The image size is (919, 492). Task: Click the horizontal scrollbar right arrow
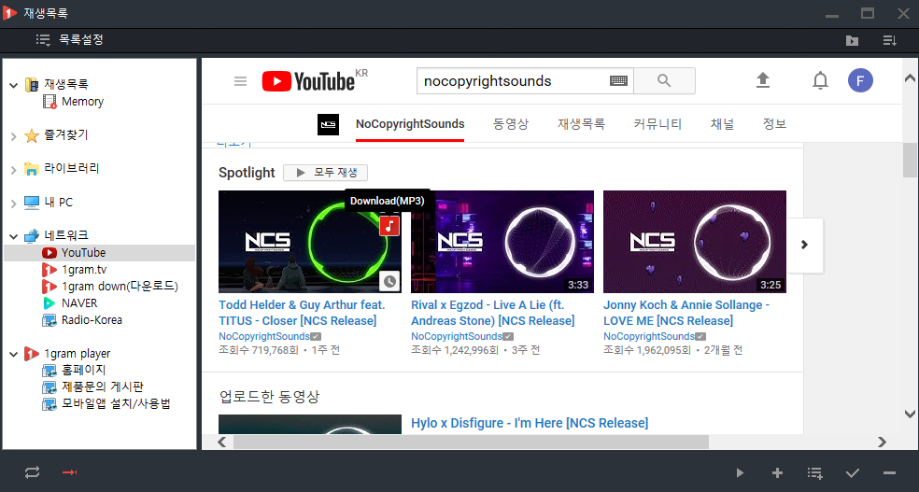coord(882,442)
